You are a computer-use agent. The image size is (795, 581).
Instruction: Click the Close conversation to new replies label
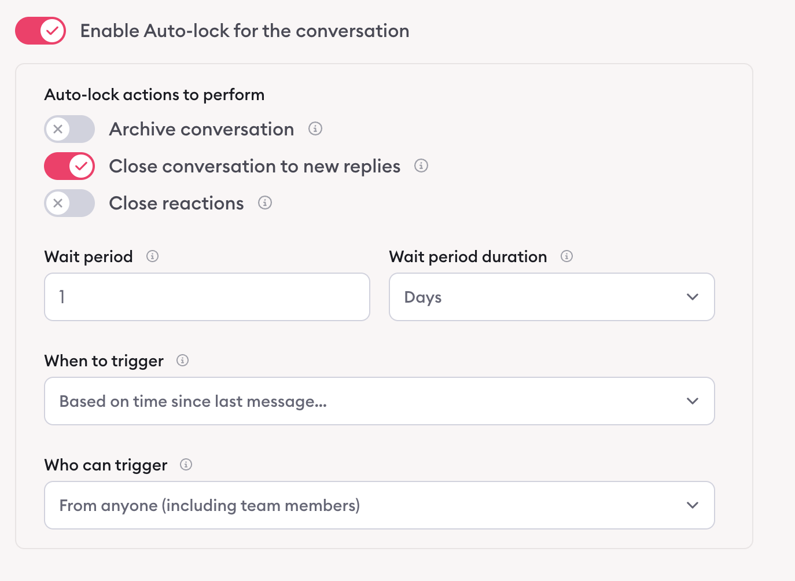255,166
